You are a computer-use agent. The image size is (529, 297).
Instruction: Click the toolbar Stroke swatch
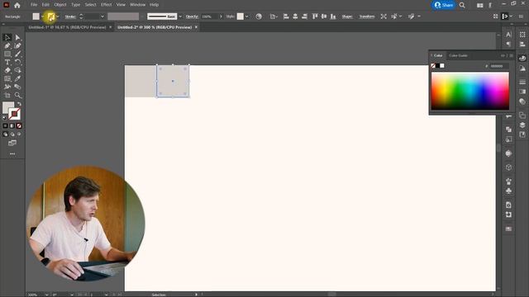click(14, 114)
